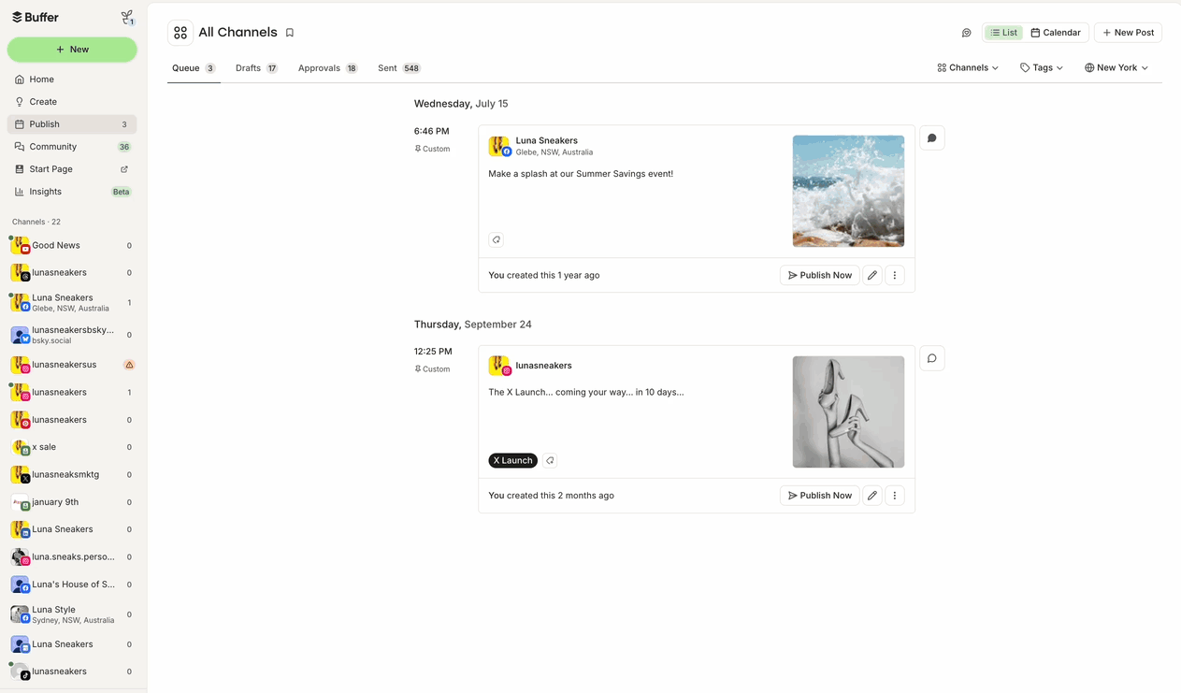Click lunasneakers avatar in second post
Screen dimensions: 1181x693
[499, 366]
